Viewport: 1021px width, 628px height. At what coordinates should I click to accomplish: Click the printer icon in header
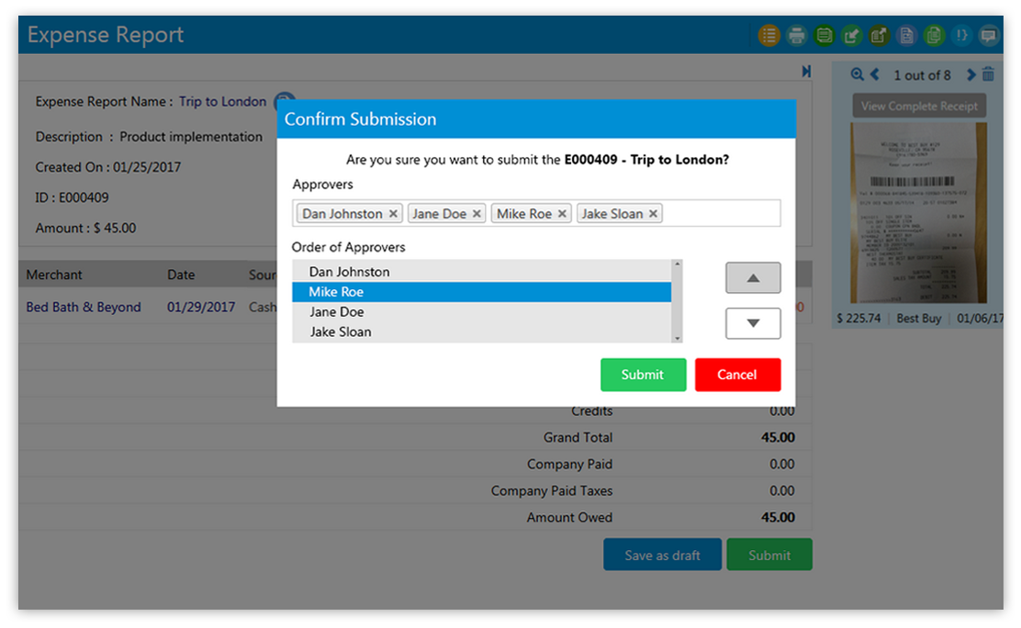pos(797,36)
